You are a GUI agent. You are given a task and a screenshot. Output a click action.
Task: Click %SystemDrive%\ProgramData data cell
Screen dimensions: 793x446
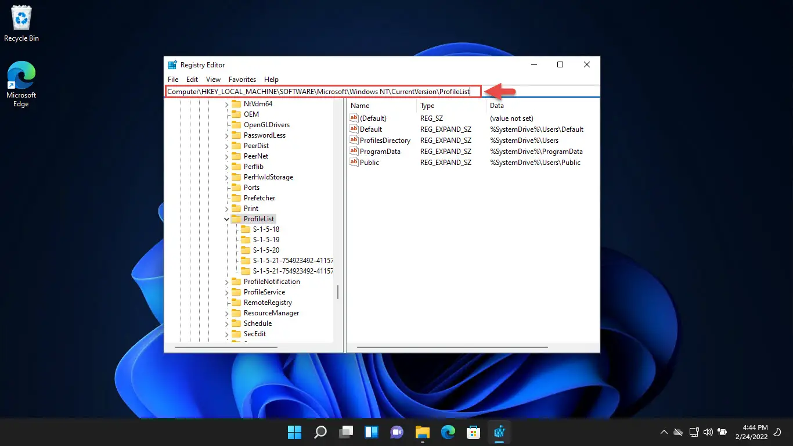point(536,151)
